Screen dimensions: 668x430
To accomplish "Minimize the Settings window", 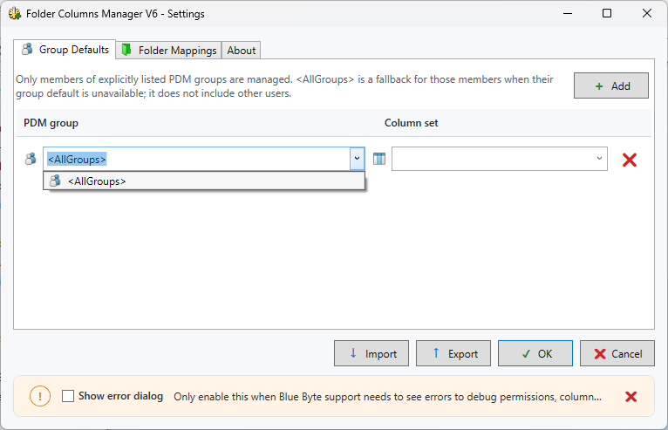I will click(568, 13).
